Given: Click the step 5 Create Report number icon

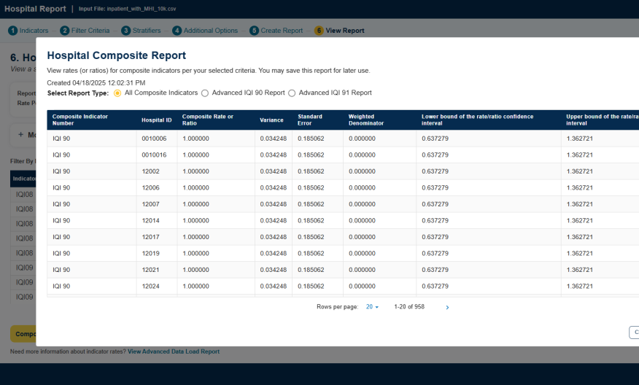Looking at the screenshot, I should click(x=254, y=31).
